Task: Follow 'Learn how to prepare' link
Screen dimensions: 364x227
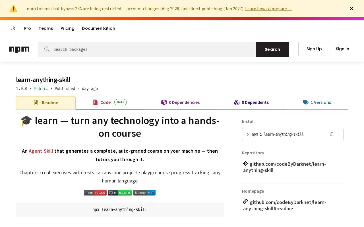Action: click(x=268, y=9)
